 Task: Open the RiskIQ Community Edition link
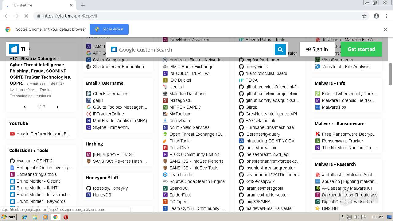194,154
